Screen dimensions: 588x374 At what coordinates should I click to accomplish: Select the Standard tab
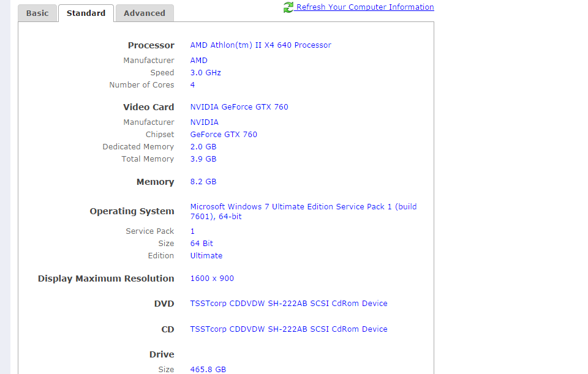coord(86,13)
